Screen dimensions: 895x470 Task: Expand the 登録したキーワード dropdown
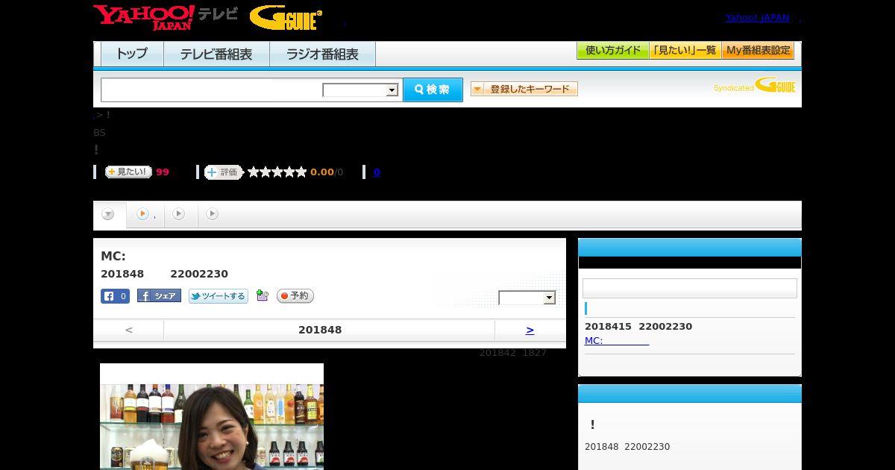tap(524, 89)
